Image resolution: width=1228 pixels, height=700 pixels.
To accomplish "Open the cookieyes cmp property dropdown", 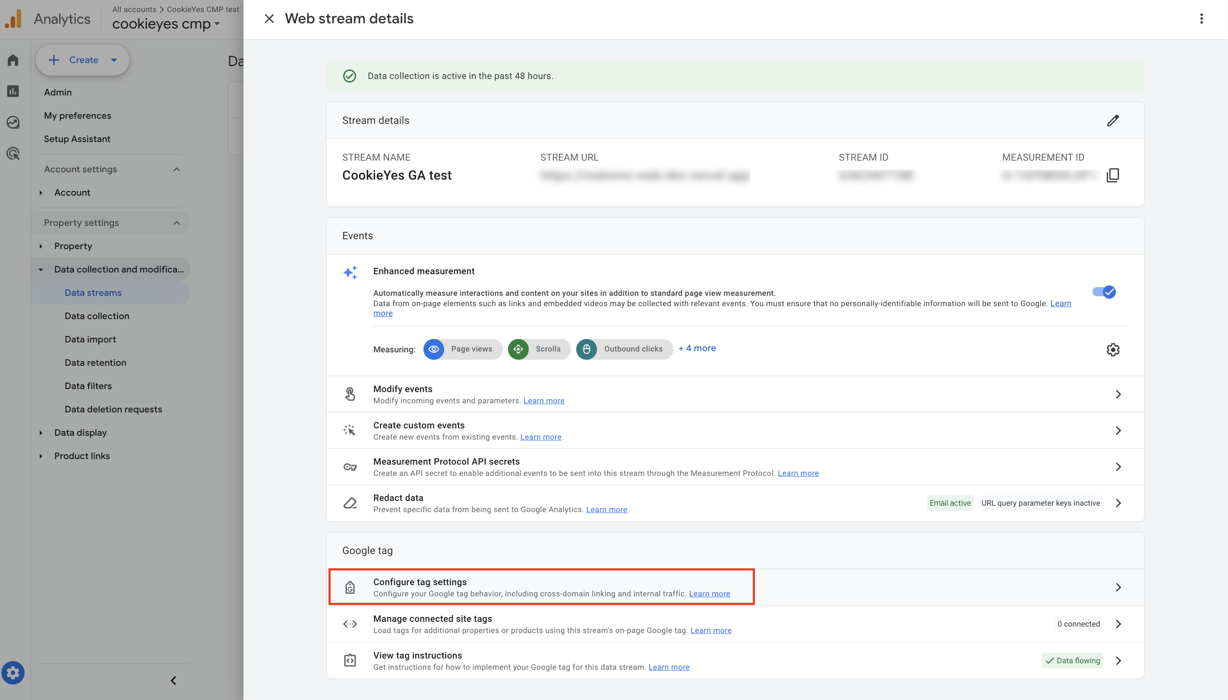I will [x=166, y=24].
